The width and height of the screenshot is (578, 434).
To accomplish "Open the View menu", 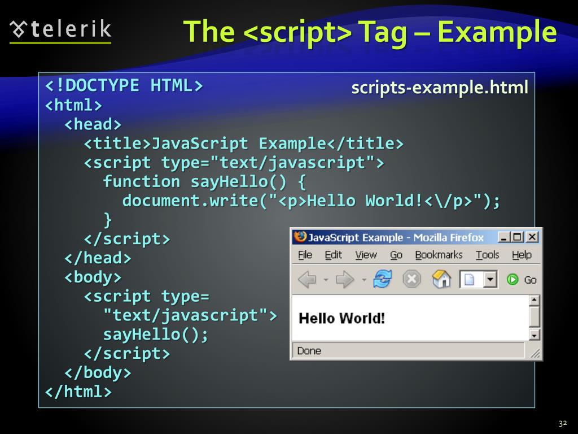I will point(366,255).
